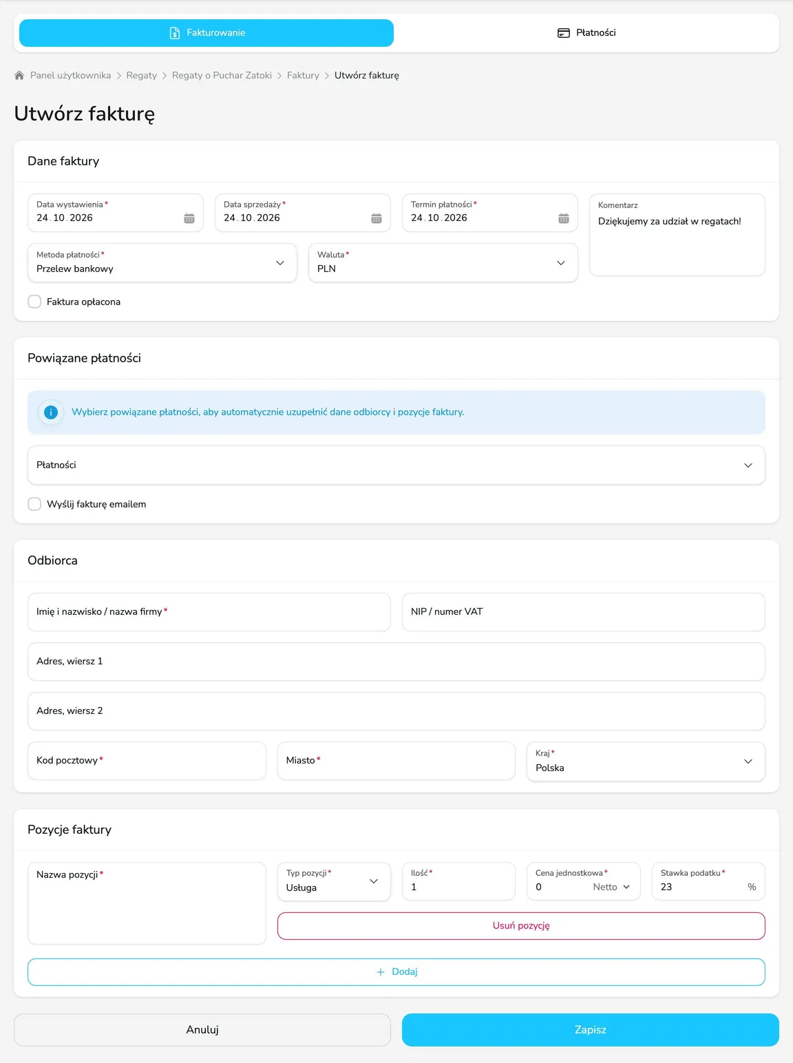Viewport: 793px width, 1063px height.
Task: Open the Metoda płatności dropdown
Action: coord(162,262)
